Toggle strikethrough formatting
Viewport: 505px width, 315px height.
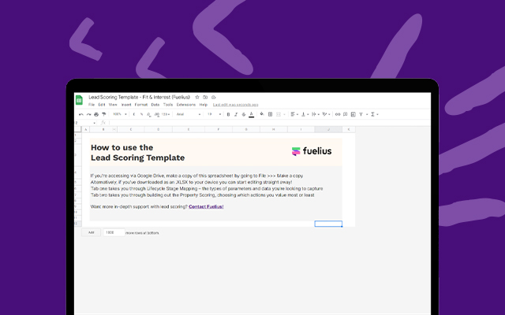243,114
